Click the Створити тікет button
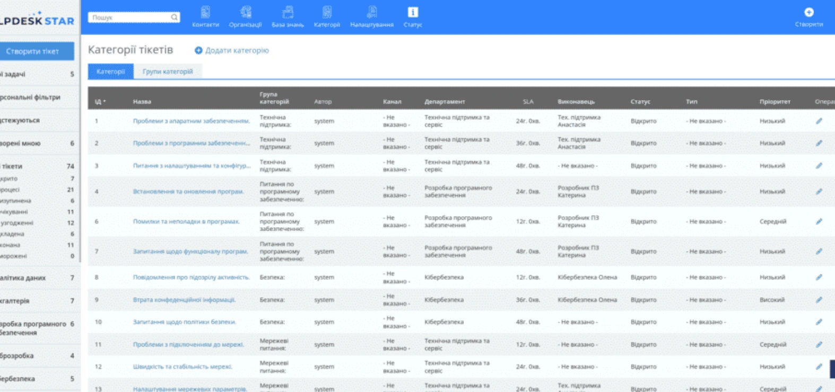835x392 pixels. (x=32, y=51)
